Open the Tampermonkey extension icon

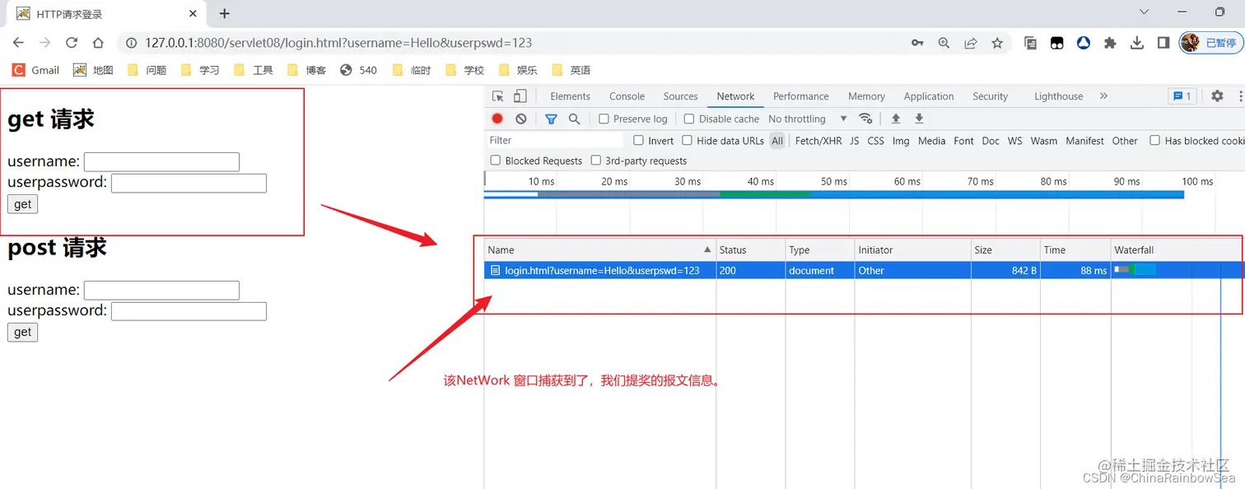click(x=1056, y=43)
